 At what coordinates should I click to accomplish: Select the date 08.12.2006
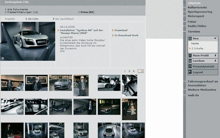click(67, 27)
